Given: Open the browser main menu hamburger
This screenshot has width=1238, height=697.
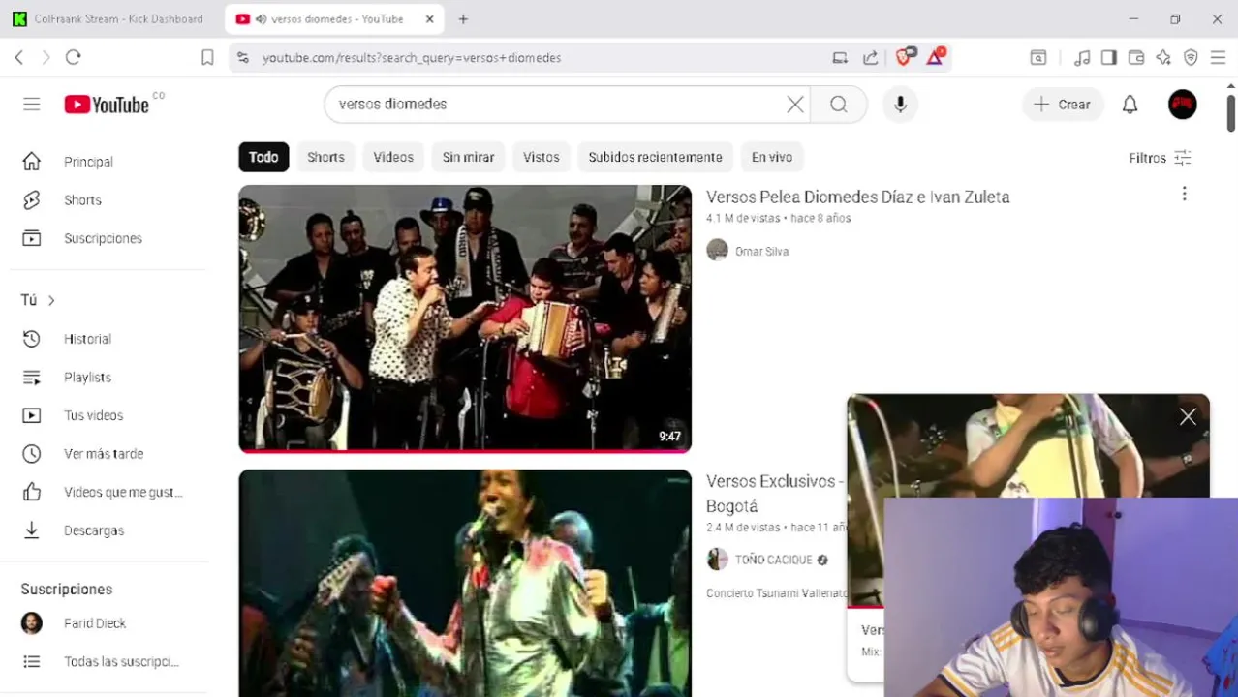Looking at the screenshot, I should [x=1218, y=58].
